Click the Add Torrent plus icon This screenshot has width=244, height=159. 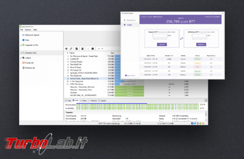coord(66,49)
